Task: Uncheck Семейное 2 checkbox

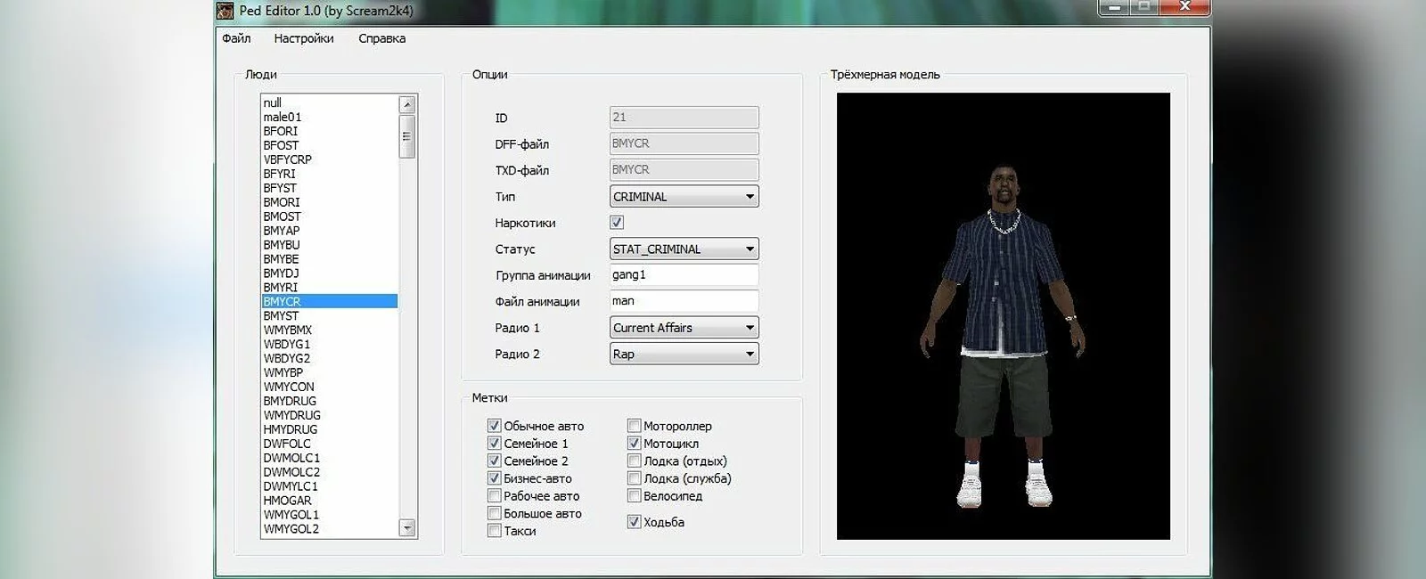Action: tap(495, 461)
